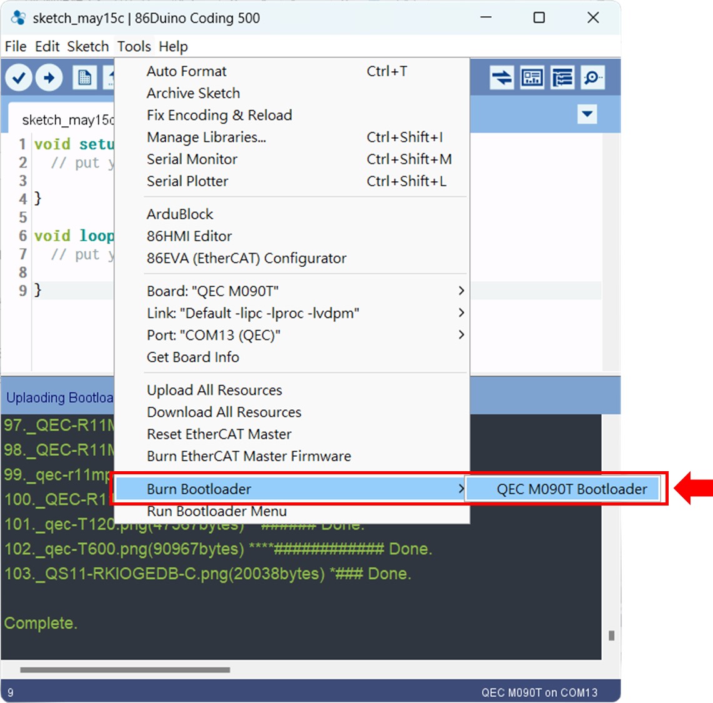Screen dimensions: 713x703
Task: Click the Upload arrow icon
Action: coord(49,77)
